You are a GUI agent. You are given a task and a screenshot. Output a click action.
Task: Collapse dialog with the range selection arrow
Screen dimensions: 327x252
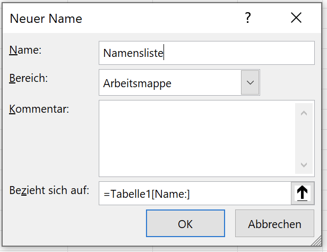(x=303, y=193)
